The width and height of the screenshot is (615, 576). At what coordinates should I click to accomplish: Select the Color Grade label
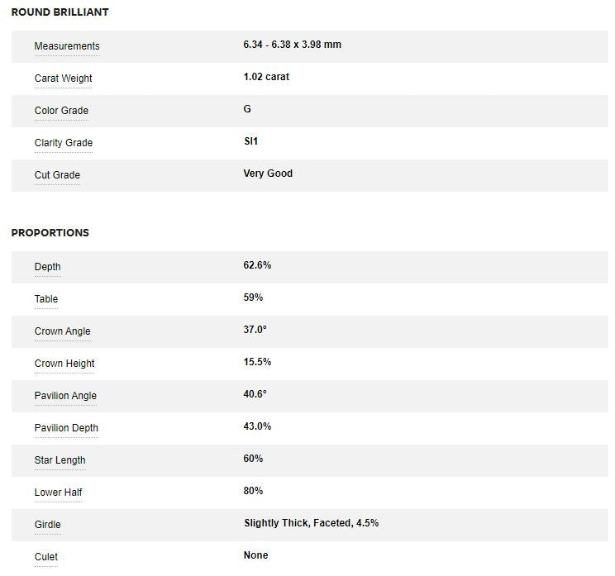click(x=61, y=111)
